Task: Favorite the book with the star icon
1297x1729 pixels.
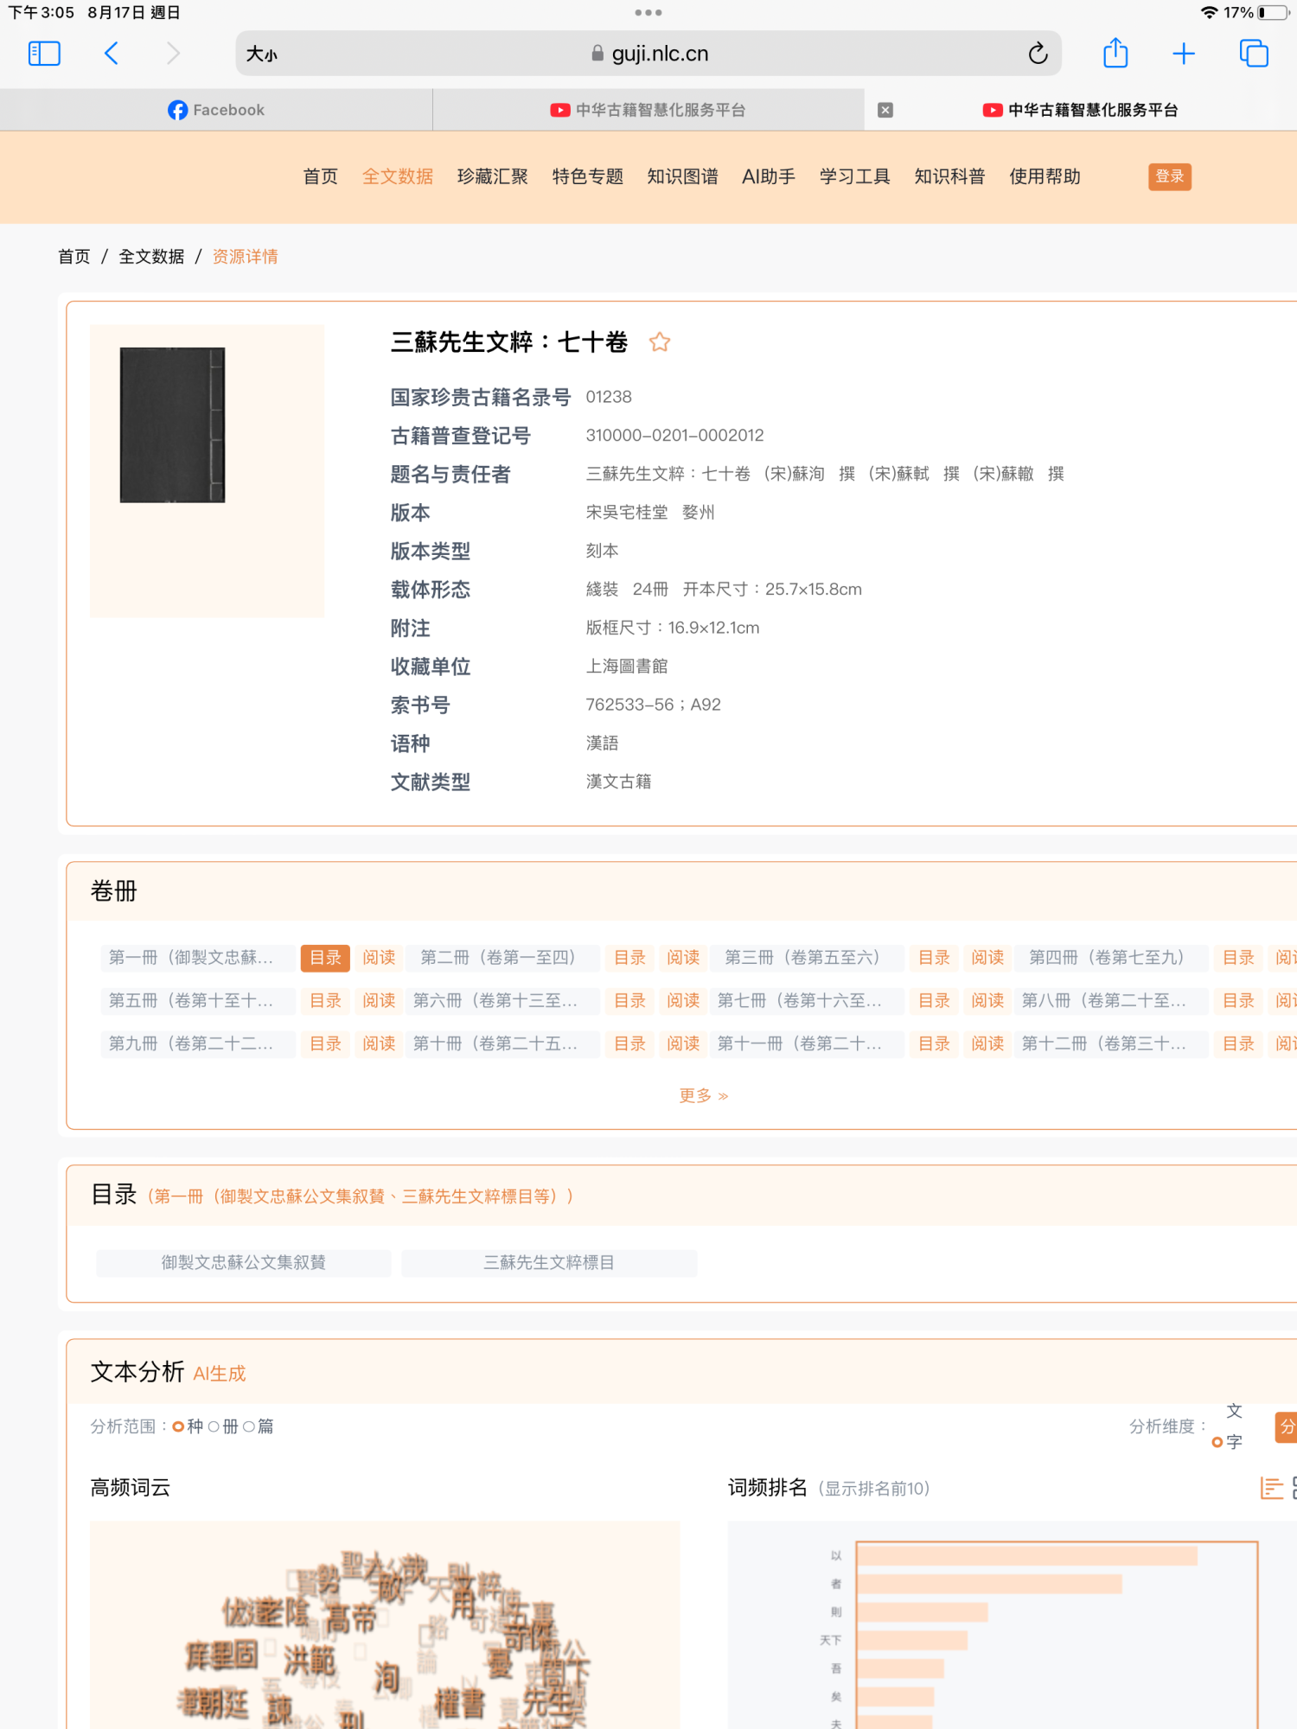Action: coord(660,342)
